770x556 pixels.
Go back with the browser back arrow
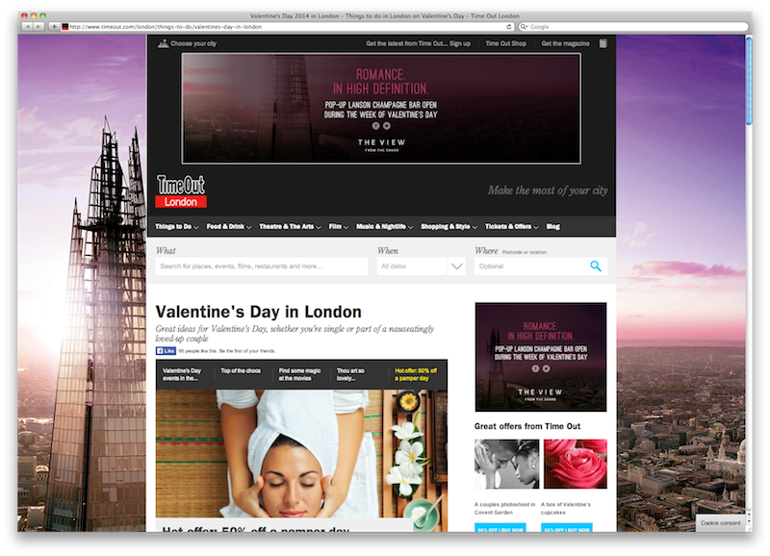[x=27, y=27]
